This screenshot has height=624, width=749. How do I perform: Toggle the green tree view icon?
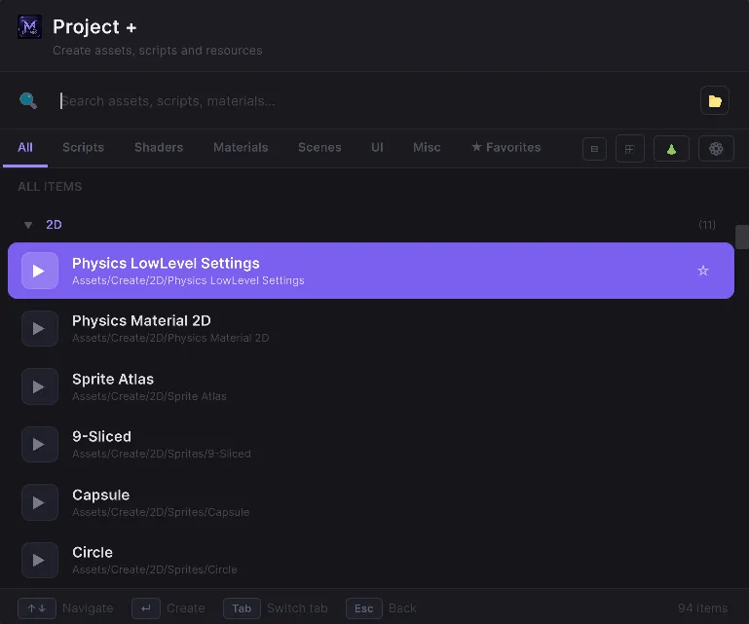(671, 149)
